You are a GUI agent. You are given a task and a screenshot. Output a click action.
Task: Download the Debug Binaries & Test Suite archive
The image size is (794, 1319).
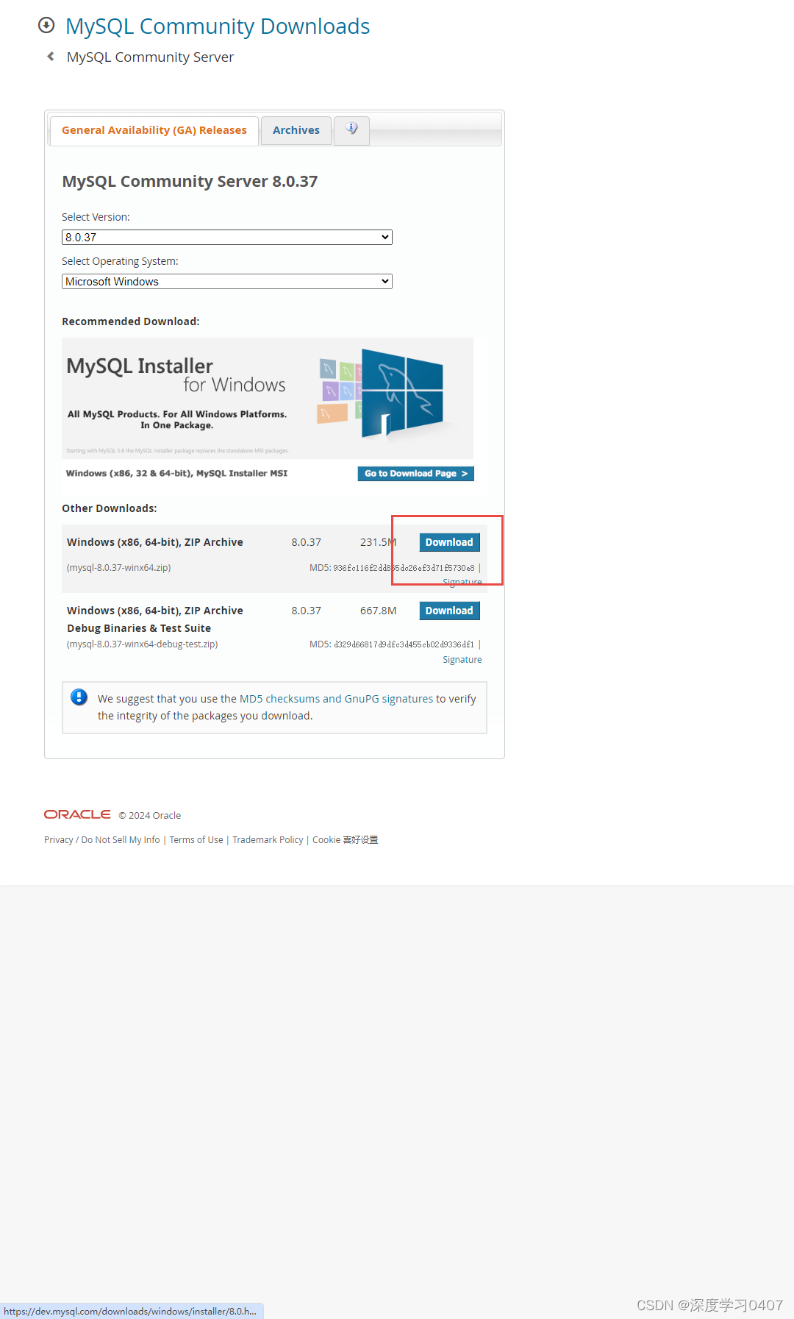click(449, 611)
